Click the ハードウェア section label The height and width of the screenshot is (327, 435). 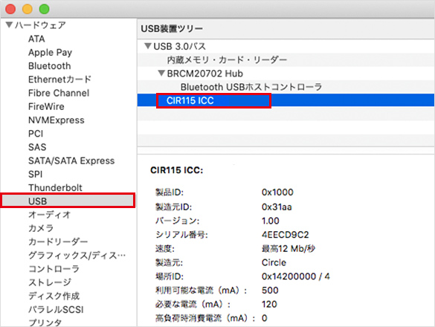pos(40,25)
